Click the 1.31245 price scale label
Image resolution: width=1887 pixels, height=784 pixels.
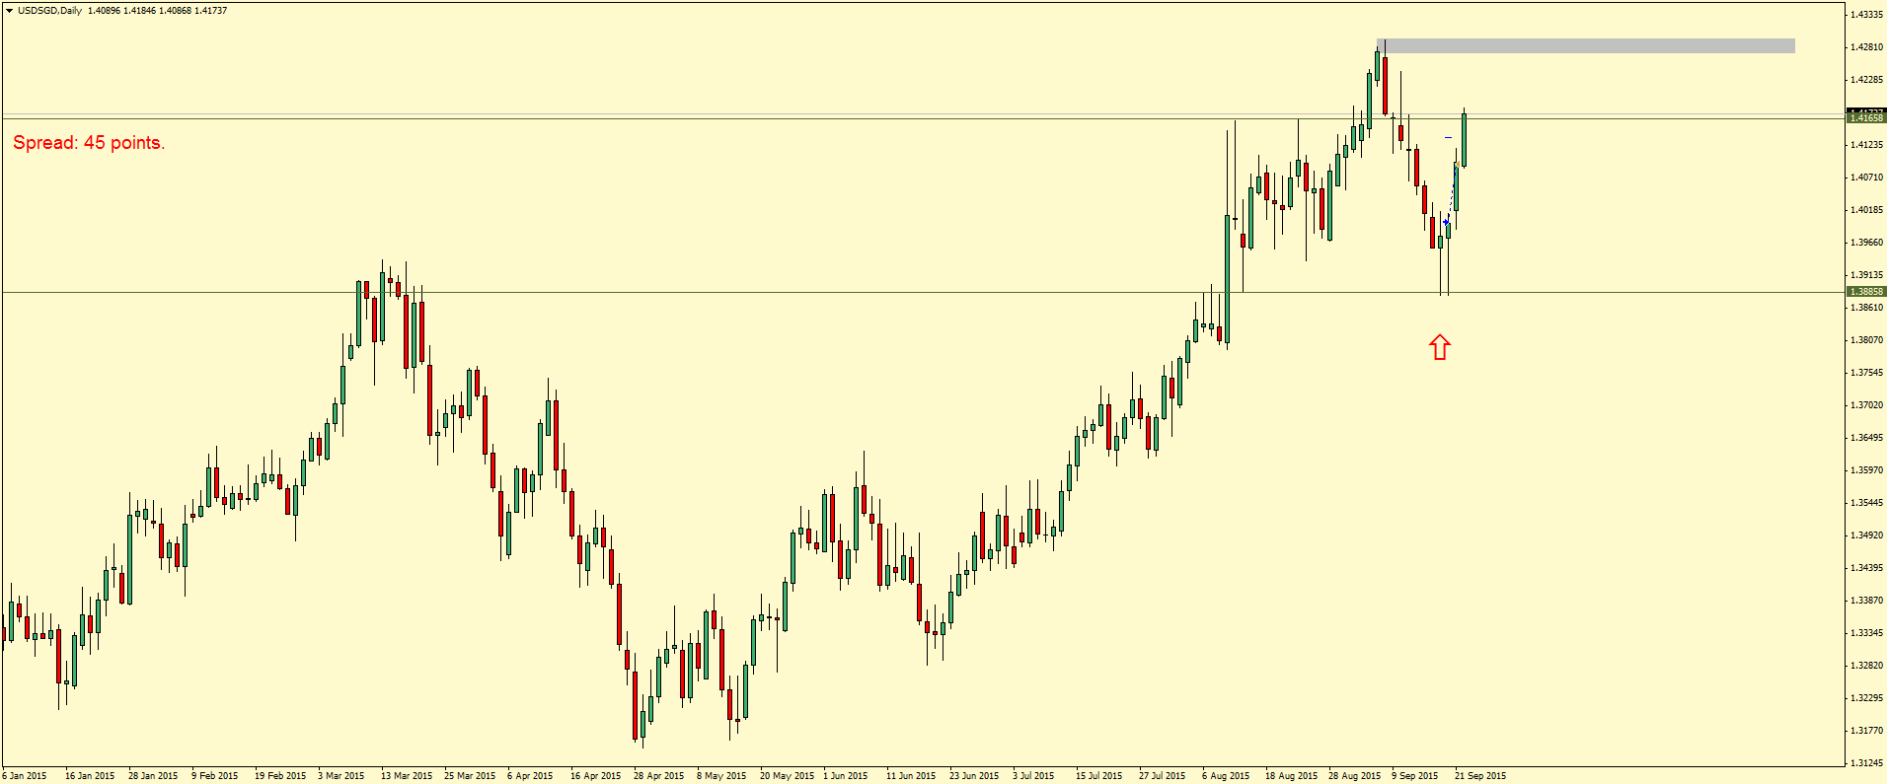[1867, 763]
